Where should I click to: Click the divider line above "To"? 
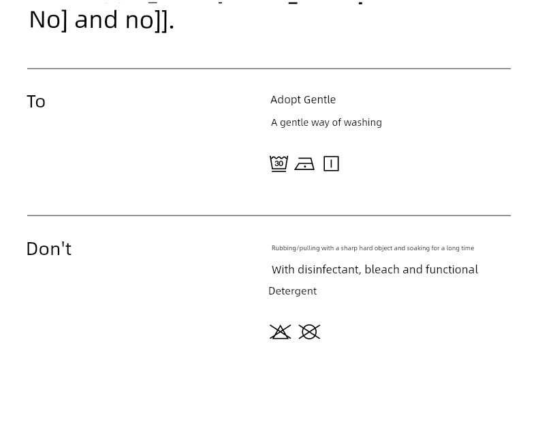[268, 69]
